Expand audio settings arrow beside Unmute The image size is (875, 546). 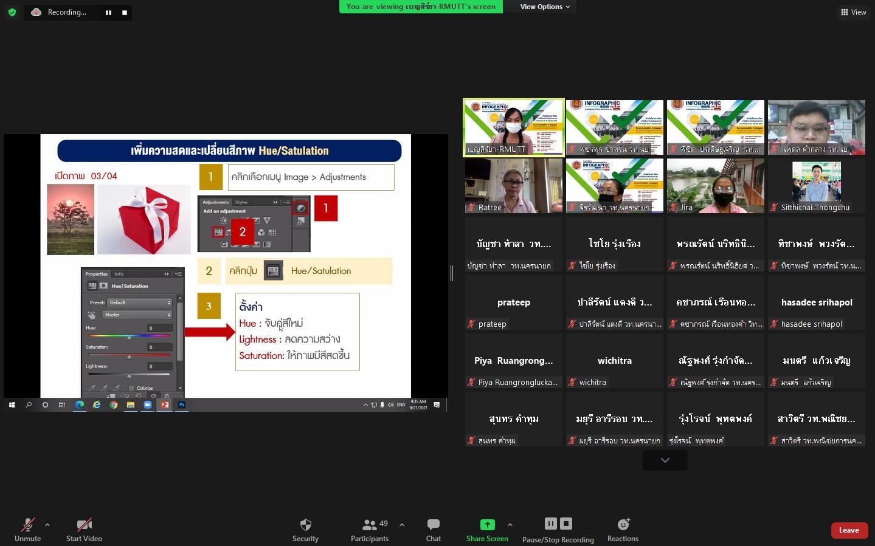47,525
